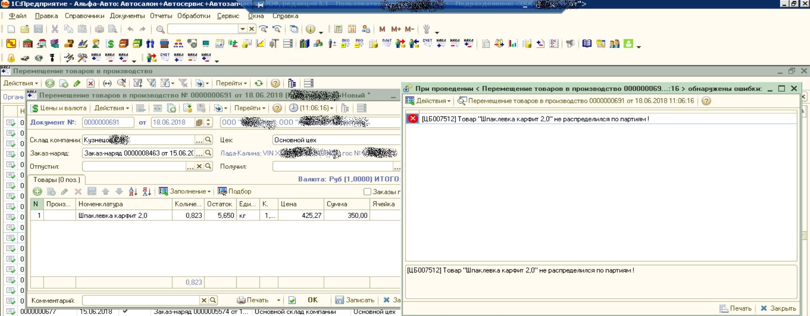Click the СЧЕТ invoice icon in bottom toolbar row
This screenshot has height=316, width=810.
point(165,58)
